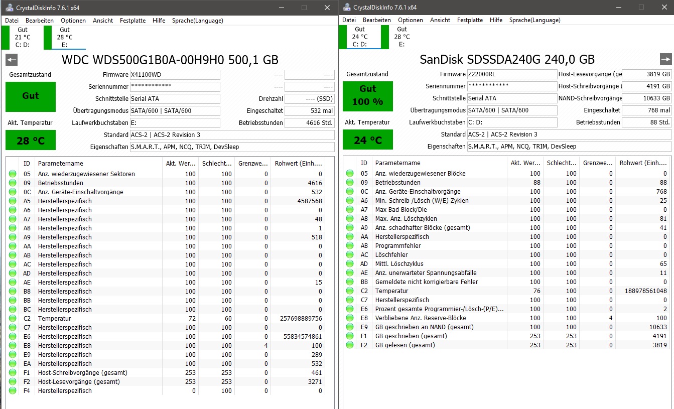Click Betriebsstunden field showing 4616 Std.
Viewport: 674px width, 409px height.
tap(310, 123)
